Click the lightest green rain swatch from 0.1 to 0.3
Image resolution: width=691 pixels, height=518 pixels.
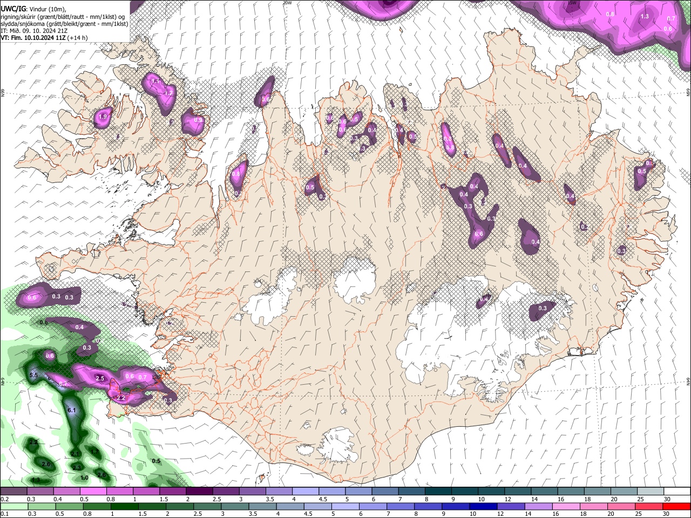click(13, 506)
